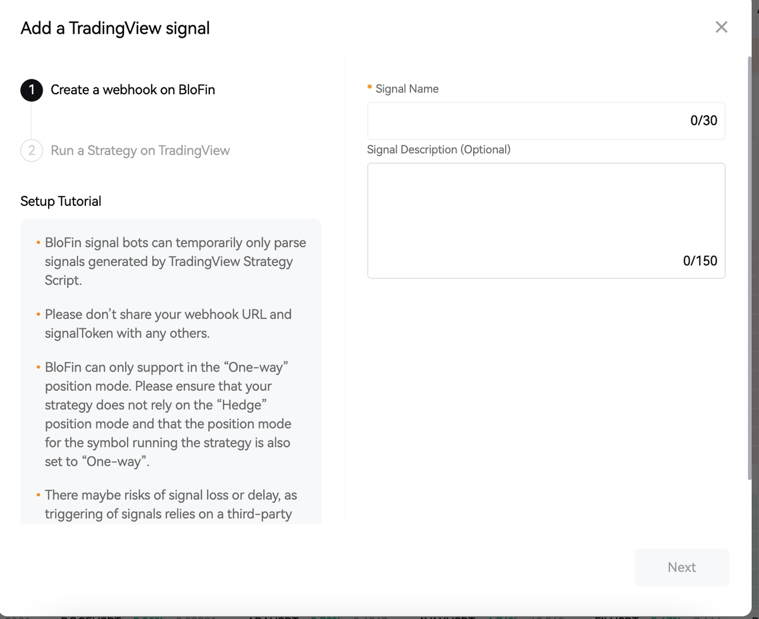Click the Signal Name label
This screenshot has width=759, height=619.
[x=407, y=89]
